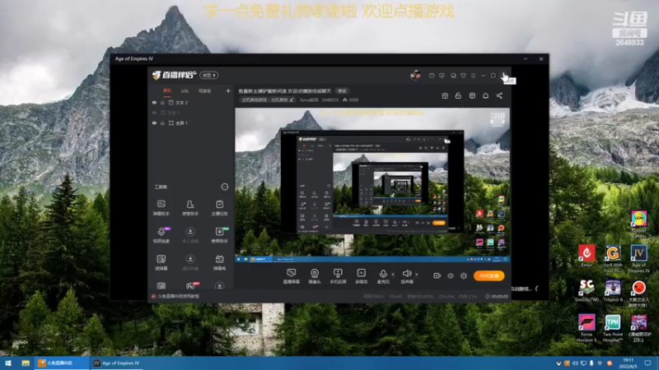Select the 全屏 1 source row
Image resolution: width=659 pixels, height=370 pixels.
click(191, 123)
